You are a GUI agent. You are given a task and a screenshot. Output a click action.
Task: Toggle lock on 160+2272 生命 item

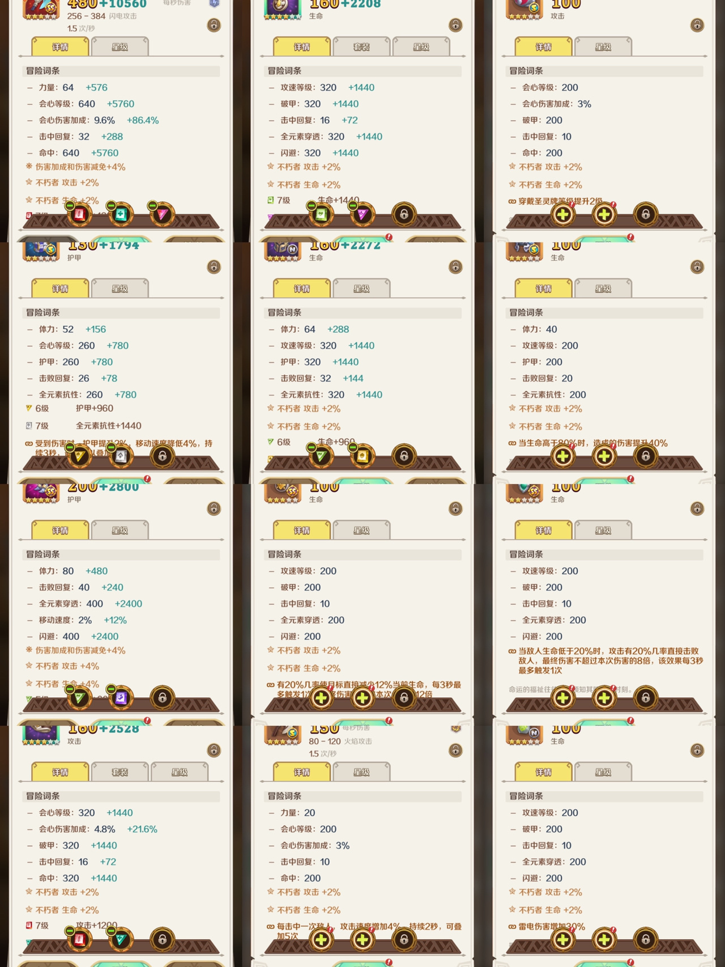[455, 266]
